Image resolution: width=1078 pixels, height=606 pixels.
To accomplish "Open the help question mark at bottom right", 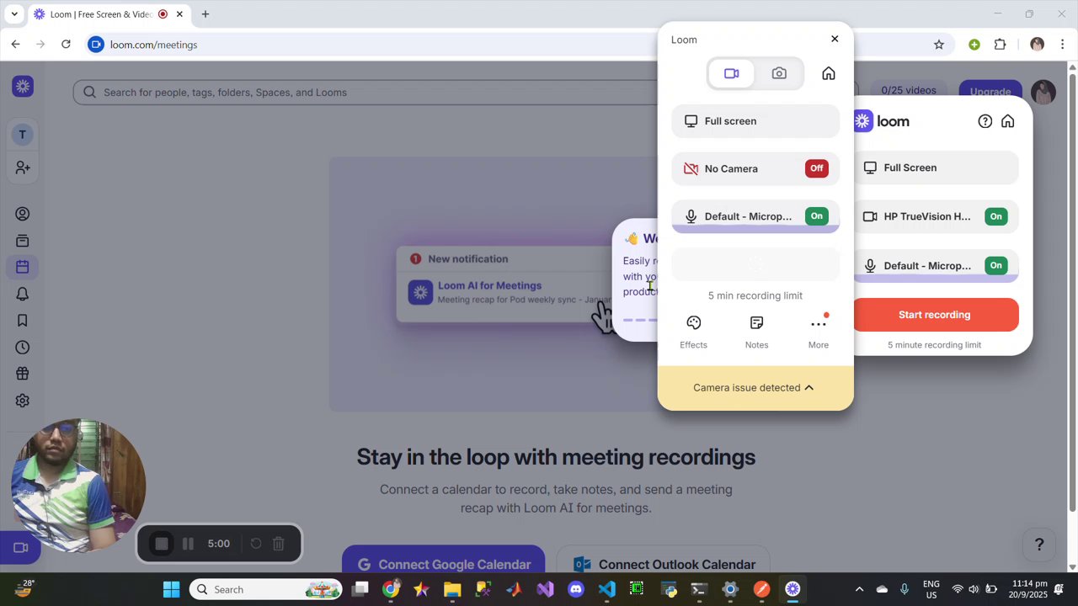I will pos(1039,545).
